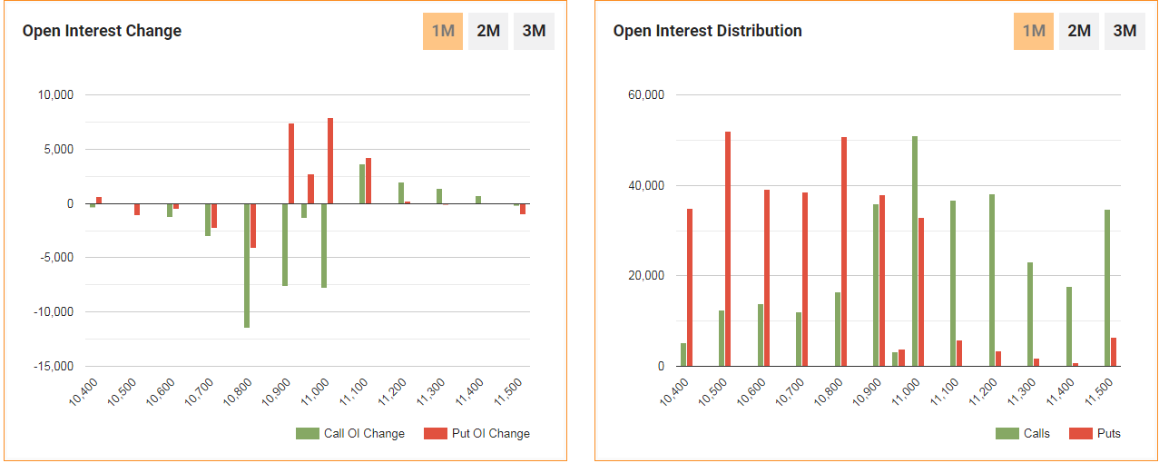1159x463 pixels.
Task: Select 1M in Open Interest Distribution
Action: (1034, 31)
